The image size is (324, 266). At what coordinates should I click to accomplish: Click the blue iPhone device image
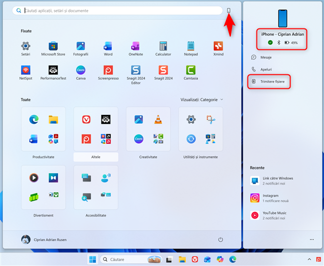(x=282, y=18)
